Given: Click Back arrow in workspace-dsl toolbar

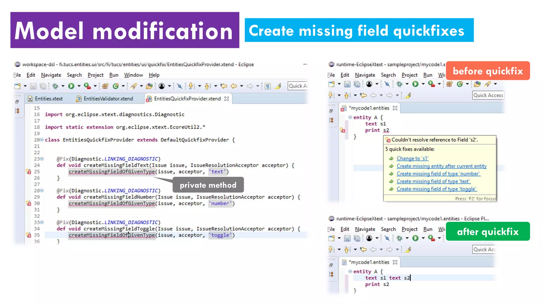Looking at the screenshot, I should [234, 86].
